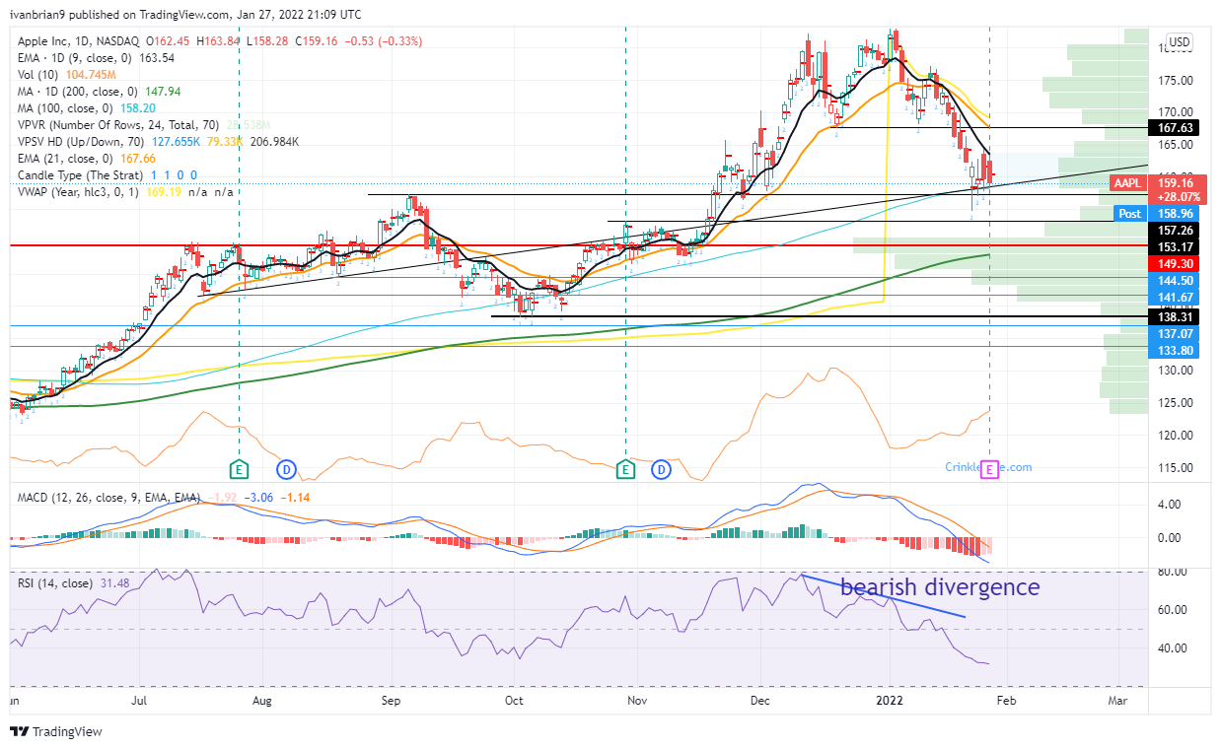Click the bearish divergence text annotation
The width and height of the screenshot is (1221, 749).
pyautogui.click(x=939, y=587)
